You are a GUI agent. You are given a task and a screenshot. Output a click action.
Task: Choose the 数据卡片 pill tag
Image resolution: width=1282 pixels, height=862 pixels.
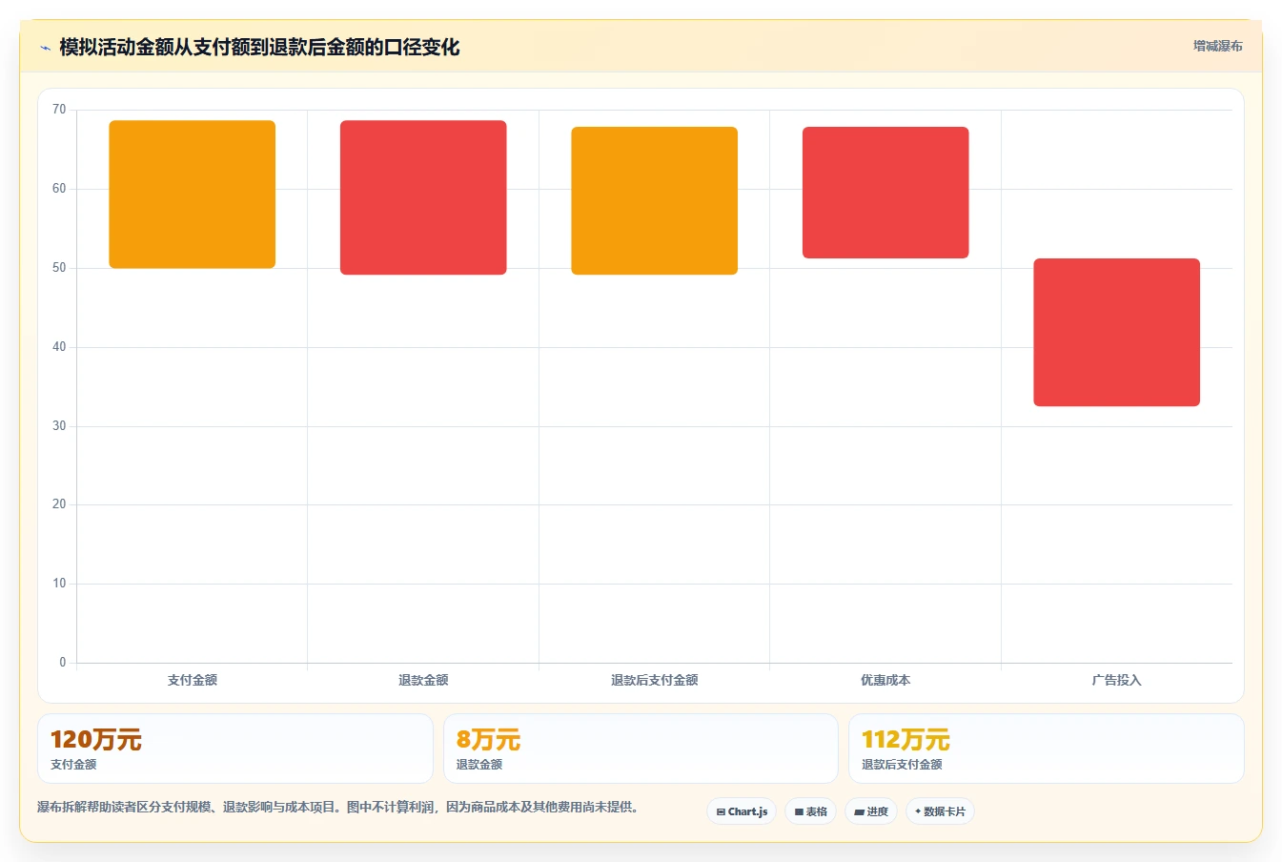coord(940,811)
